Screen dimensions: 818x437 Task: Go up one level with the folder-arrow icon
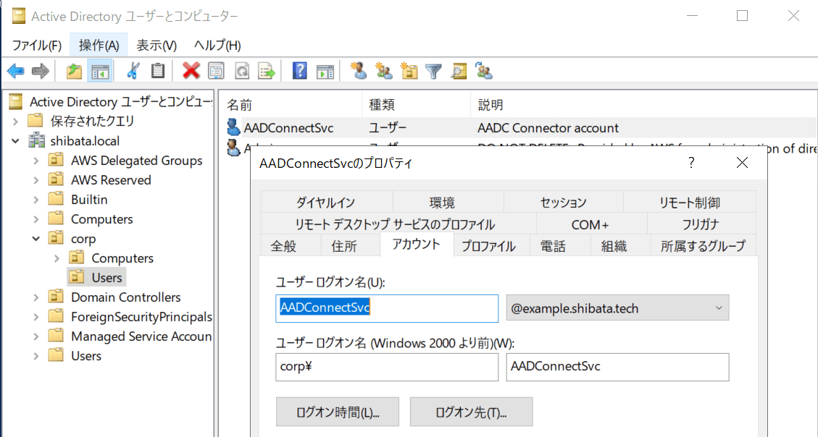(74, 71)
